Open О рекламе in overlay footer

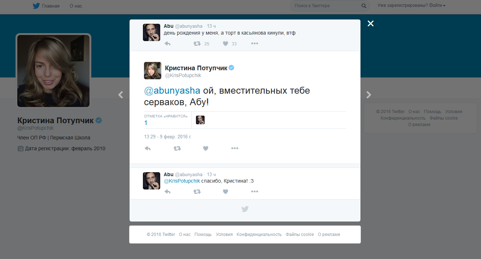tap(329, 235)
